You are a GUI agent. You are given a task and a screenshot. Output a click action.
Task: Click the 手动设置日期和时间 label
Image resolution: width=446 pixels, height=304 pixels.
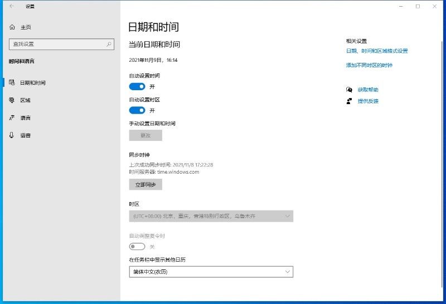tap(152, 124)
